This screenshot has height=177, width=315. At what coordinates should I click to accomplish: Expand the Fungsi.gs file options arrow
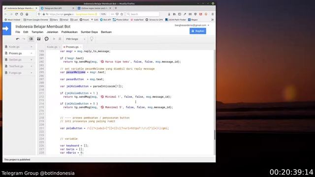pos(31,73)
